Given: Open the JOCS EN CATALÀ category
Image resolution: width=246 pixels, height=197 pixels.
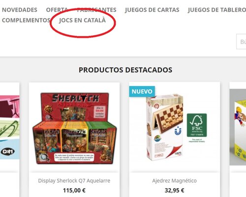Looking at the screenshot, I should point(82,20).
